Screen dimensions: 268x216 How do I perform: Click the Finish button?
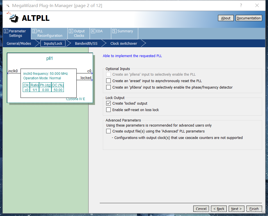point(254,209)
